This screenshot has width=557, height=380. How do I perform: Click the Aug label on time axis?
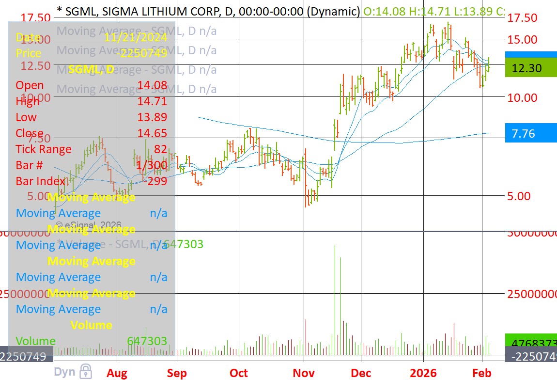[x=117, y=373]
